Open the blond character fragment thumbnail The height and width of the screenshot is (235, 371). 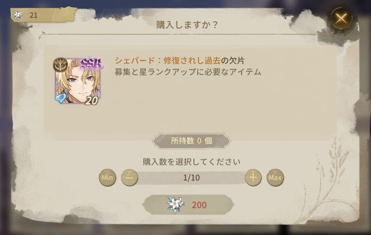tap(78, 81)
